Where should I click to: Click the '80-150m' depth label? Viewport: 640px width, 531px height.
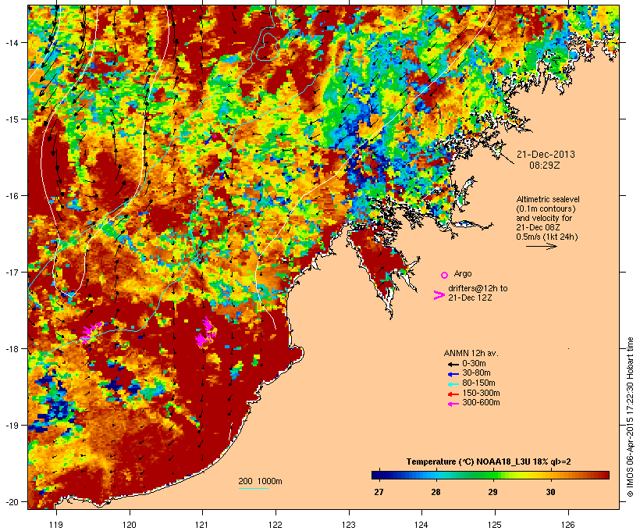(x=478, y=383)
